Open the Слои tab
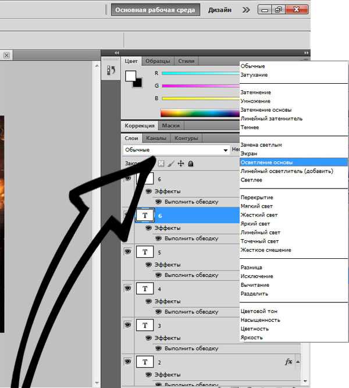The height and width of the screenshot is (388, 349). tap(131, 138)
